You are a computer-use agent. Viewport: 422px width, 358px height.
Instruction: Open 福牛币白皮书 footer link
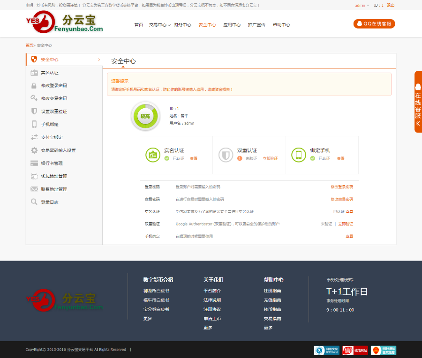[x=156, y=300]
